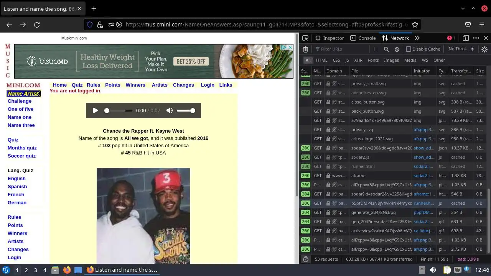Play the audio clip
Viewport: 491px width, 276px height.
click(96, 110)
